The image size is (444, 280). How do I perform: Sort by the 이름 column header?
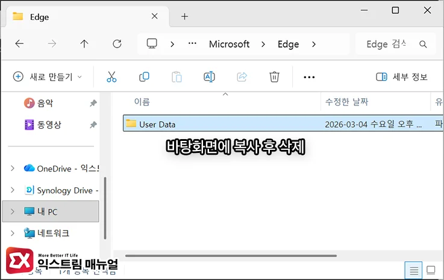[142, 102]
